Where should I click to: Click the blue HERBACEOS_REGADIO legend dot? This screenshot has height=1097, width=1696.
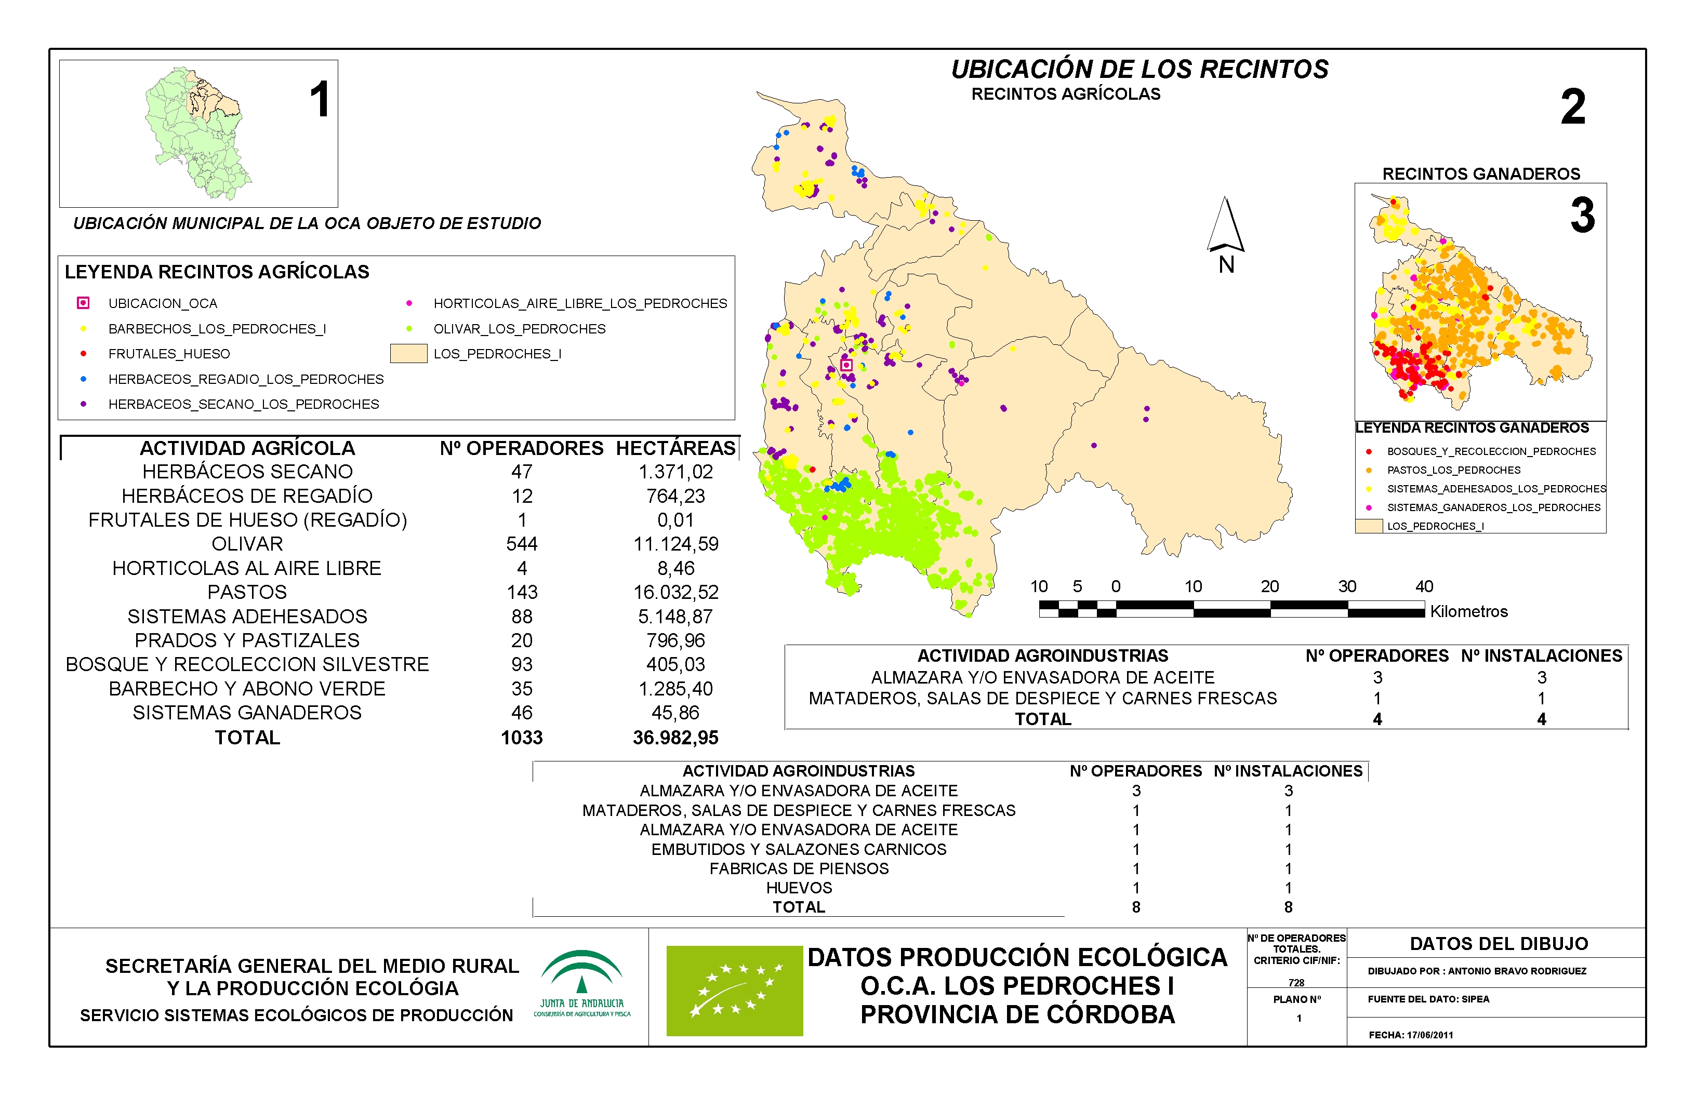pos(83,379)
